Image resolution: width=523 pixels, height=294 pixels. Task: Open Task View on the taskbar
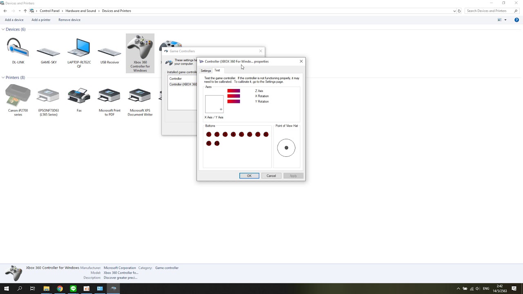(33, 288)
